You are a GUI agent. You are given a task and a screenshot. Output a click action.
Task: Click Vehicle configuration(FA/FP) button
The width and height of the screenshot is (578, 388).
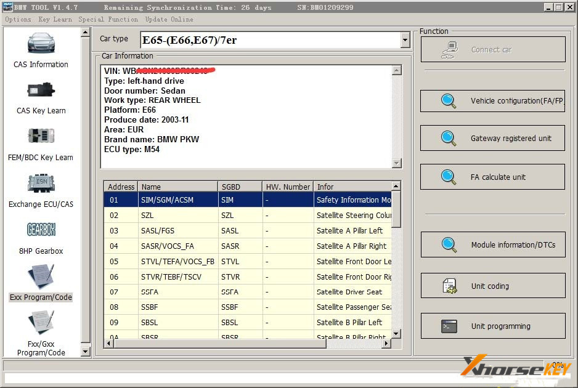pos(492,101)
